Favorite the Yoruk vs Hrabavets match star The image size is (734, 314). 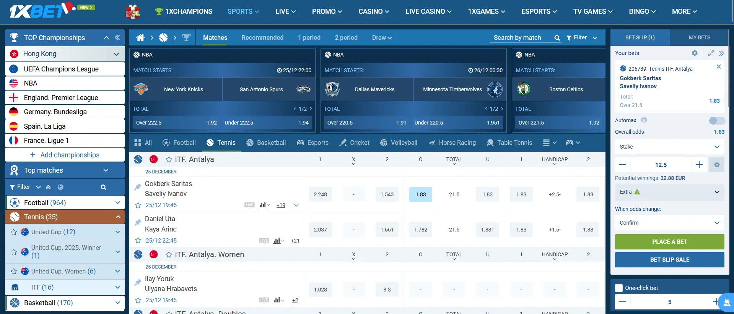[x=138, y=300]
